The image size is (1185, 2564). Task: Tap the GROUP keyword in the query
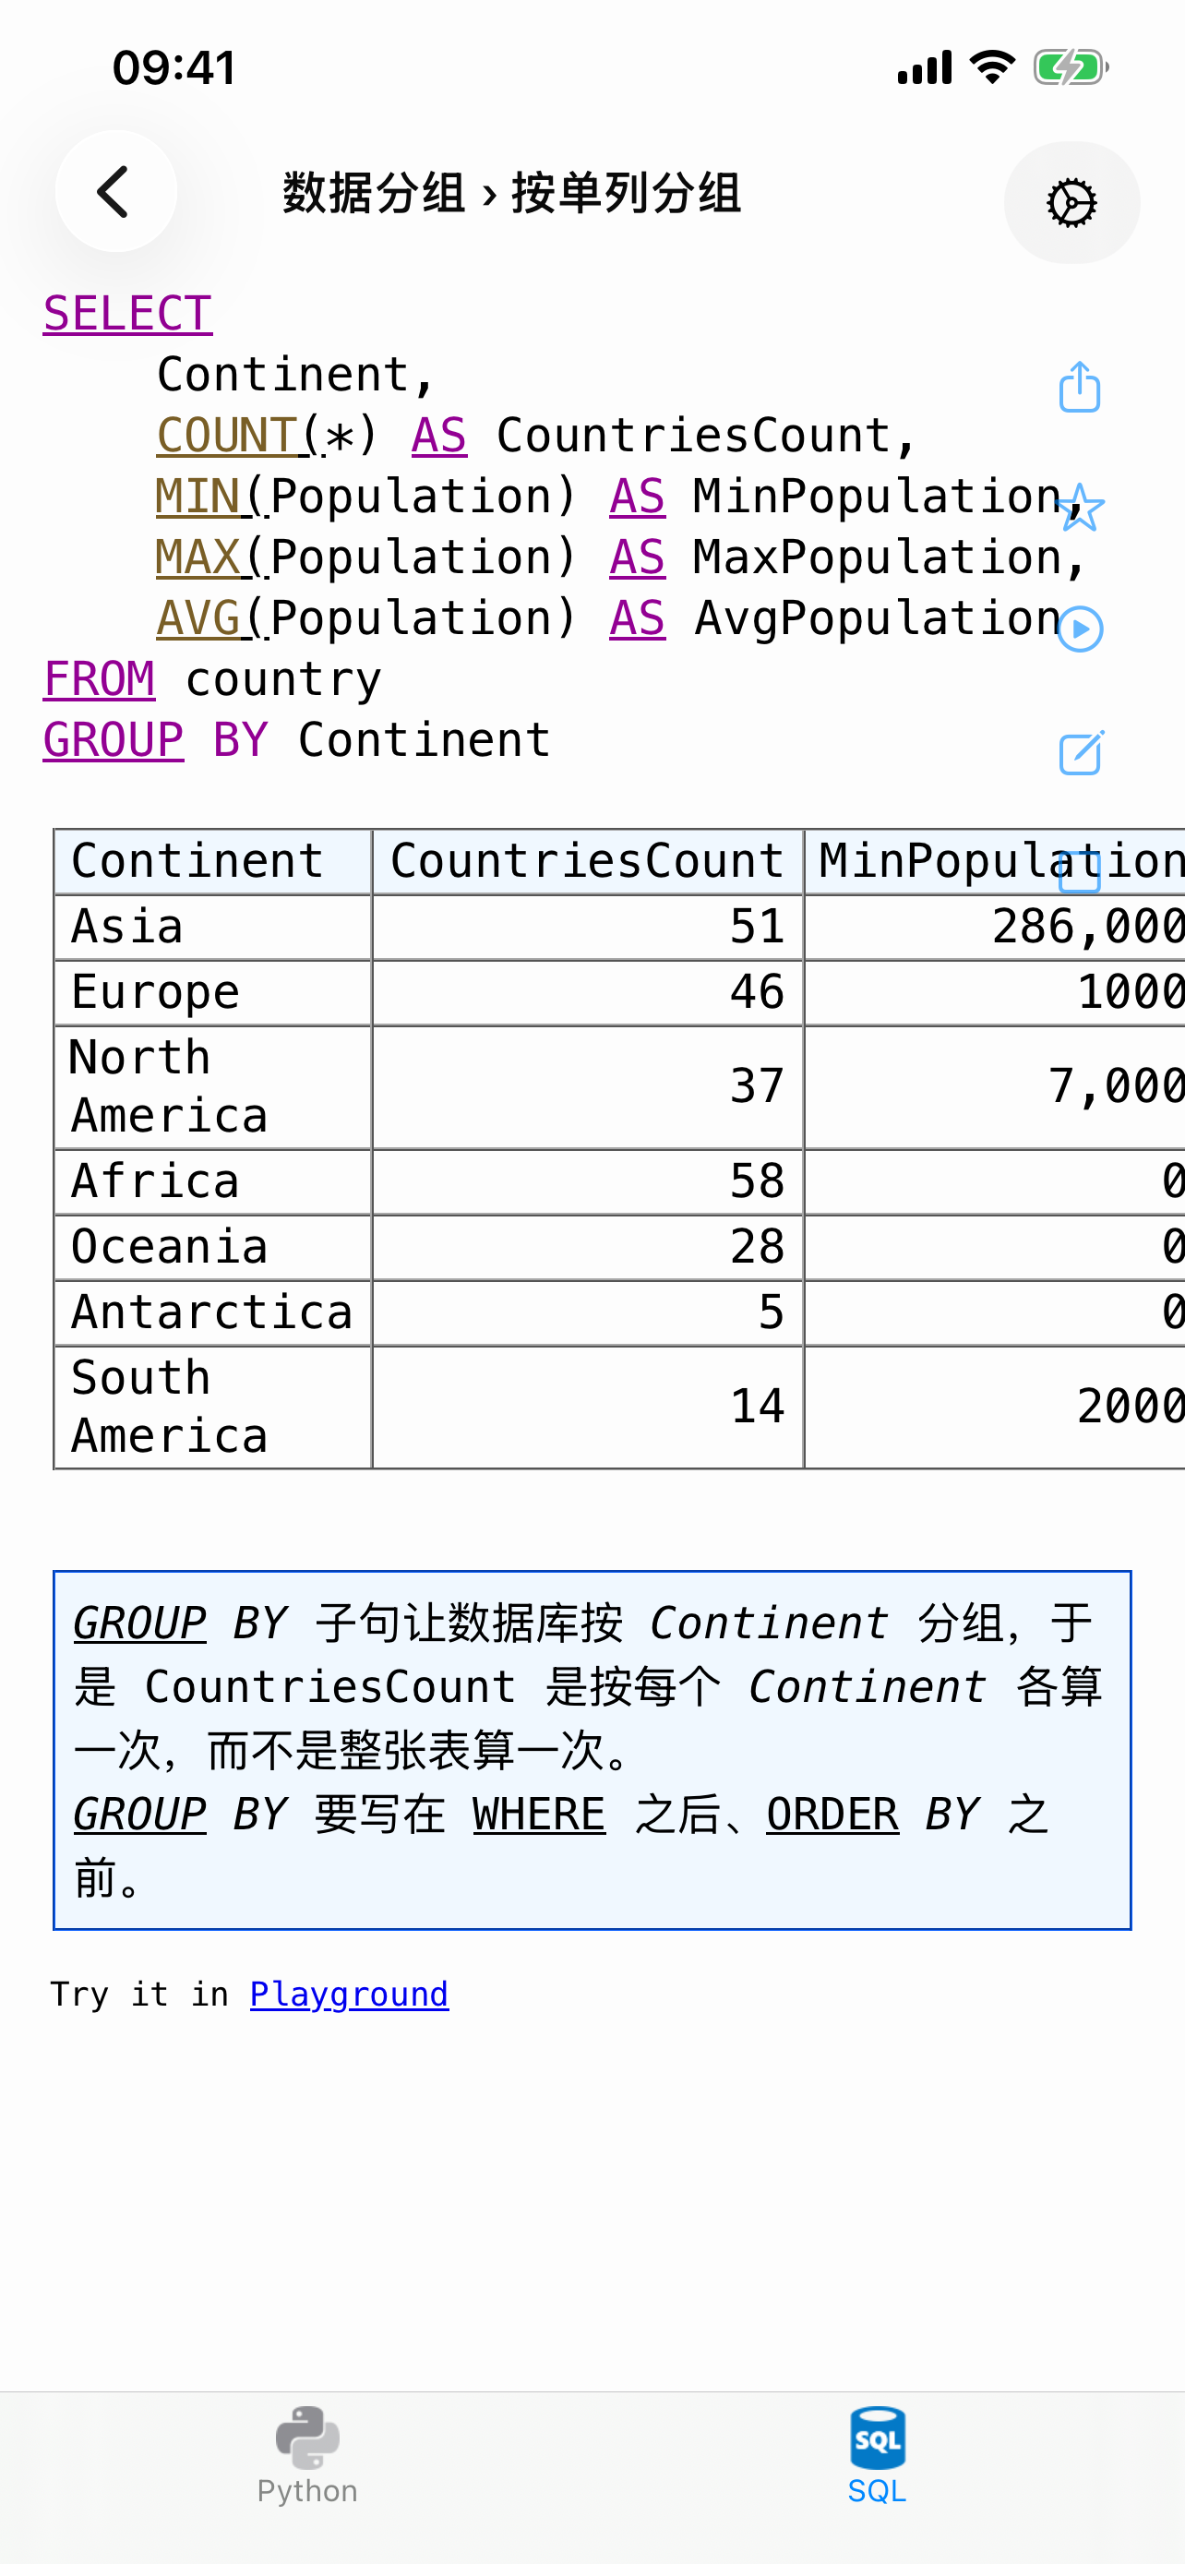pos(114,739)
